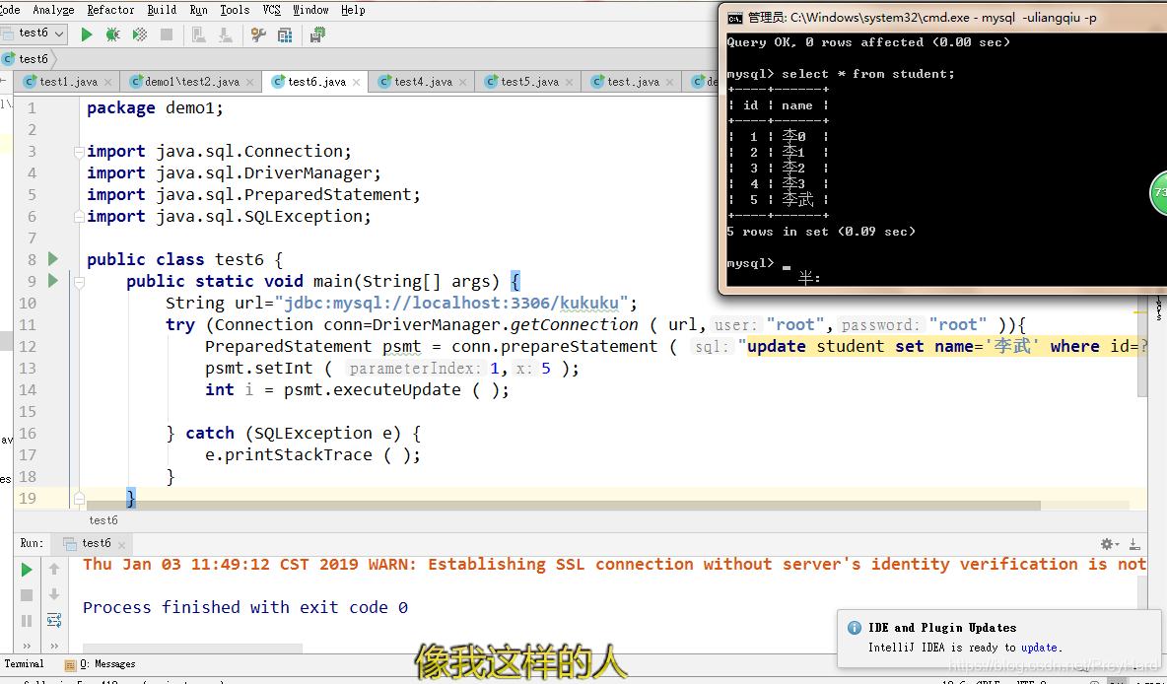Rerun test6 from the Run panel
Screen dimensions: 1167x684
pos(27,570)
